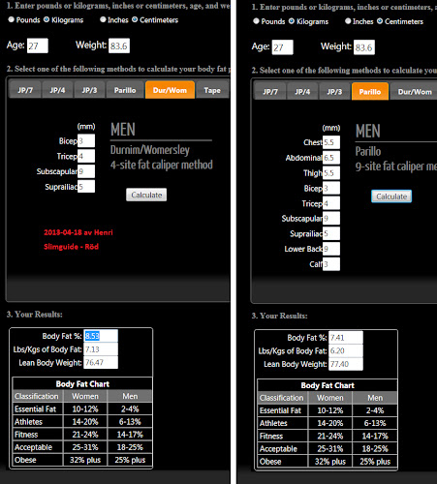437x484 pixels.
Task: Select Dur/Wom tab in left panel
Action: (x=170, y=90)
